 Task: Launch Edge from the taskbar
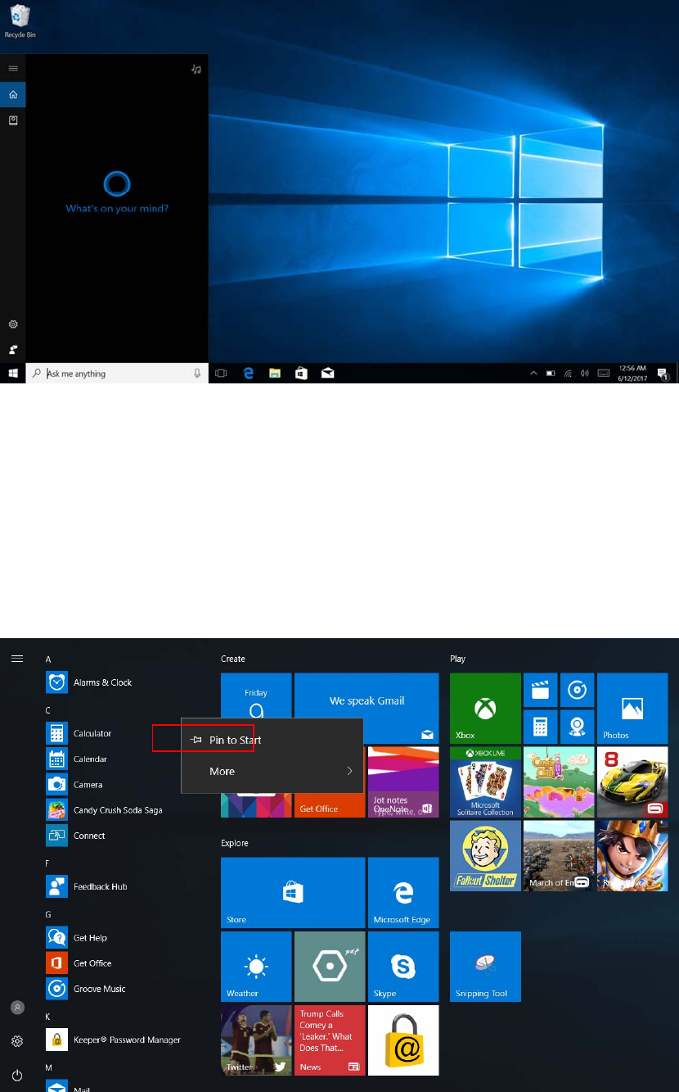click(249, 374)
